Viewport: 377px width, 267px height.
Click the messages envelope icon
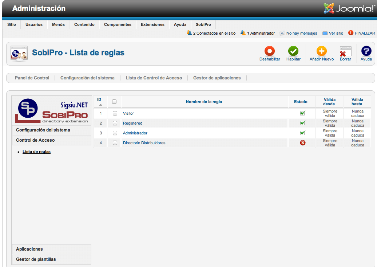[x=282, y=33]
